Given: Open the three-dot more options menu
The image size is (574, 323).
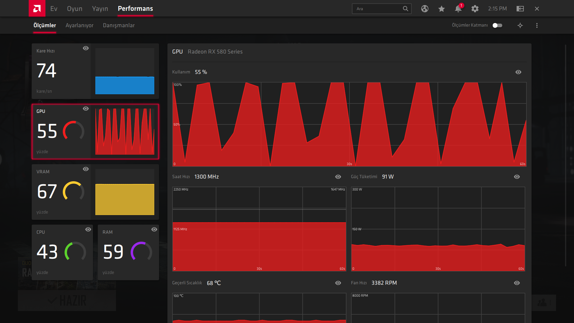Looking at the screenshot, I should [537, 25].
